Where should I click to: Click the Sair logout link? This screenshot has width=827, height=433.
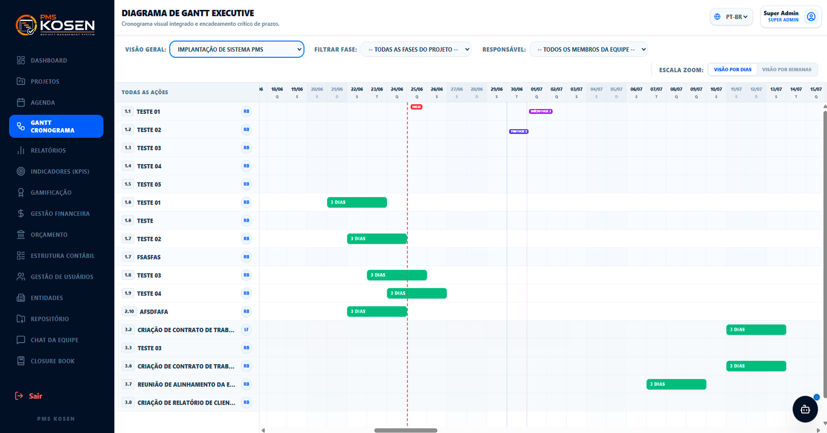click(29, 396)
